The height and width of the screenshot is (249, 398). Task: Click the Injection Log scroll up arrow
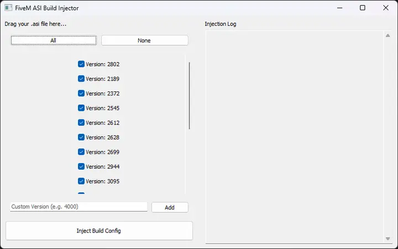click(x=387, y=35)
